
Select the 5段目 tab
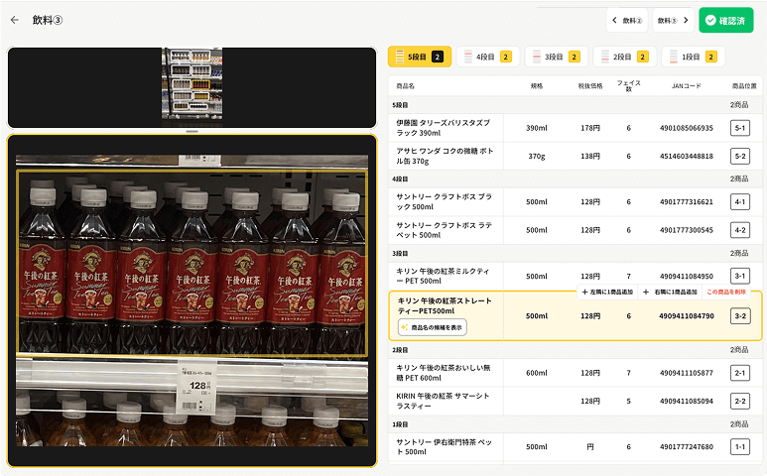420,57
